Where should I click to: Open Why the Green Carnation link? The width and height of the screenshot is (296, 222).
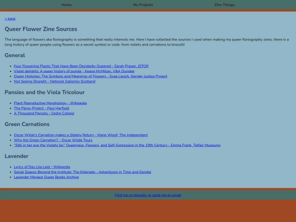click(53, 140)
